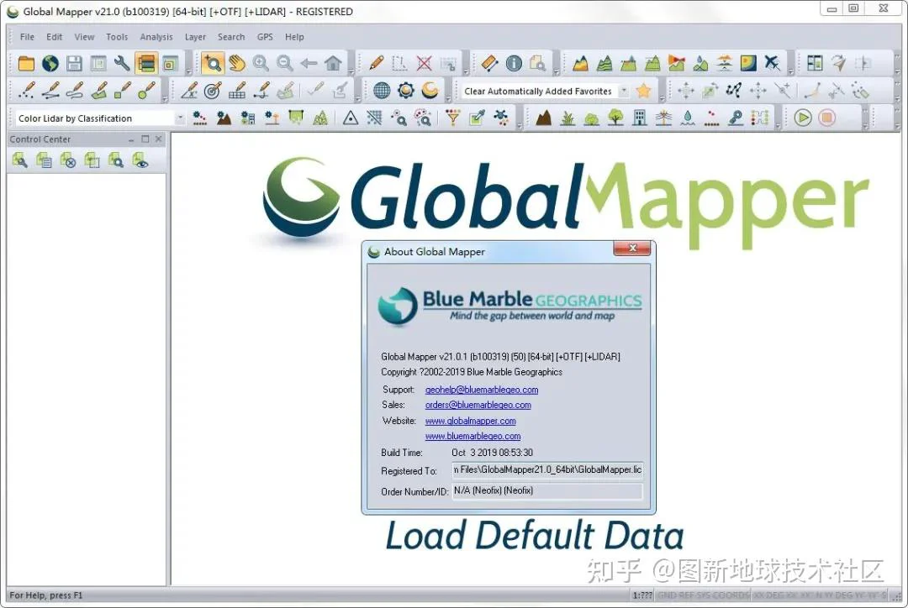Select the Zoom tool magnifier with plus cursor

(213, 63)
